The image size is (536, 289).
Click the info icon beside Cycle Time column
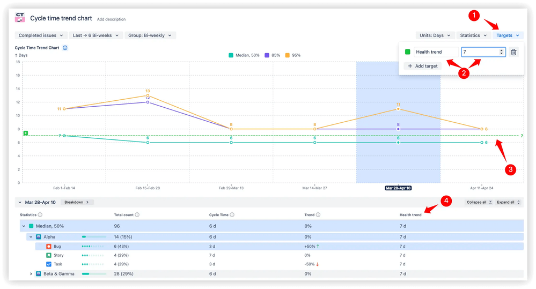(x=232, y=215)
